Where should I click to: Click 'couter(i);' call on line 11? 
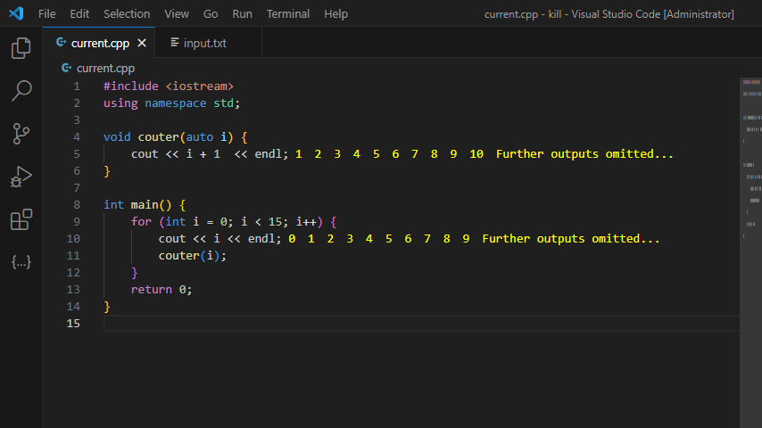point(193,256)
